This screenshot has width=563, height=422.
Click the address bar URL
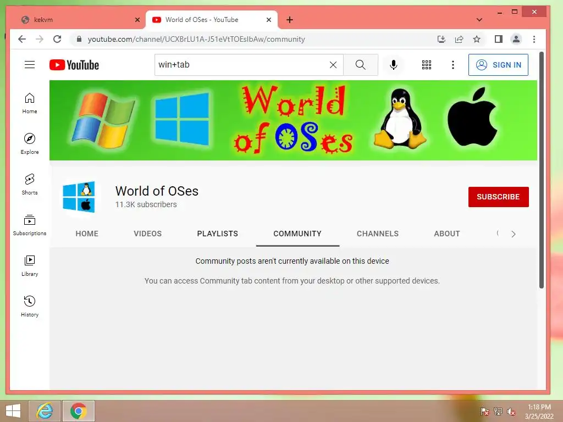pos(196,39)
